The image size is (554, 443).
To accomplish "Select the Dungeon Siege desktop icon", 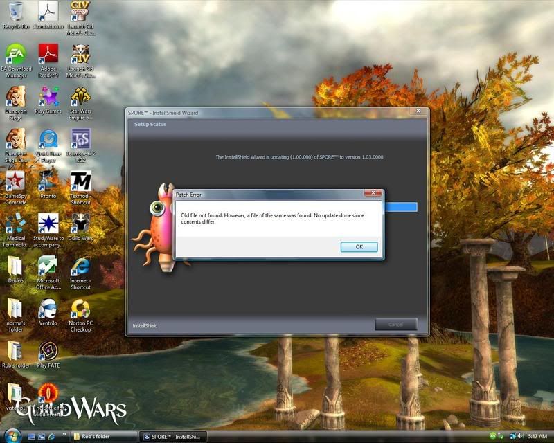I will click(x=16, y=103).
